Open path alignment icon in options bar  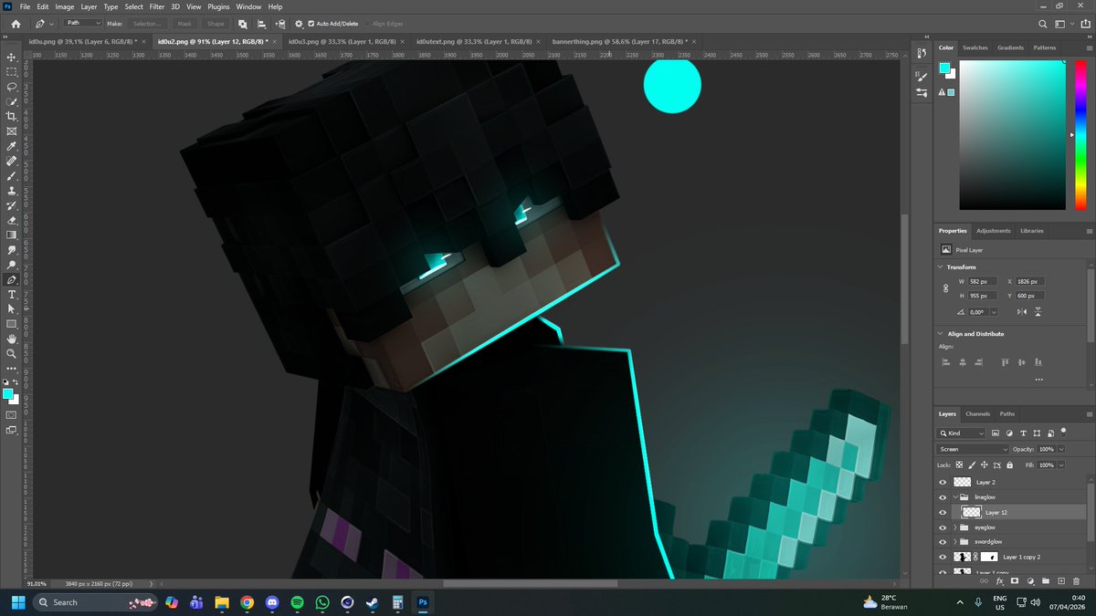point(262,23)
